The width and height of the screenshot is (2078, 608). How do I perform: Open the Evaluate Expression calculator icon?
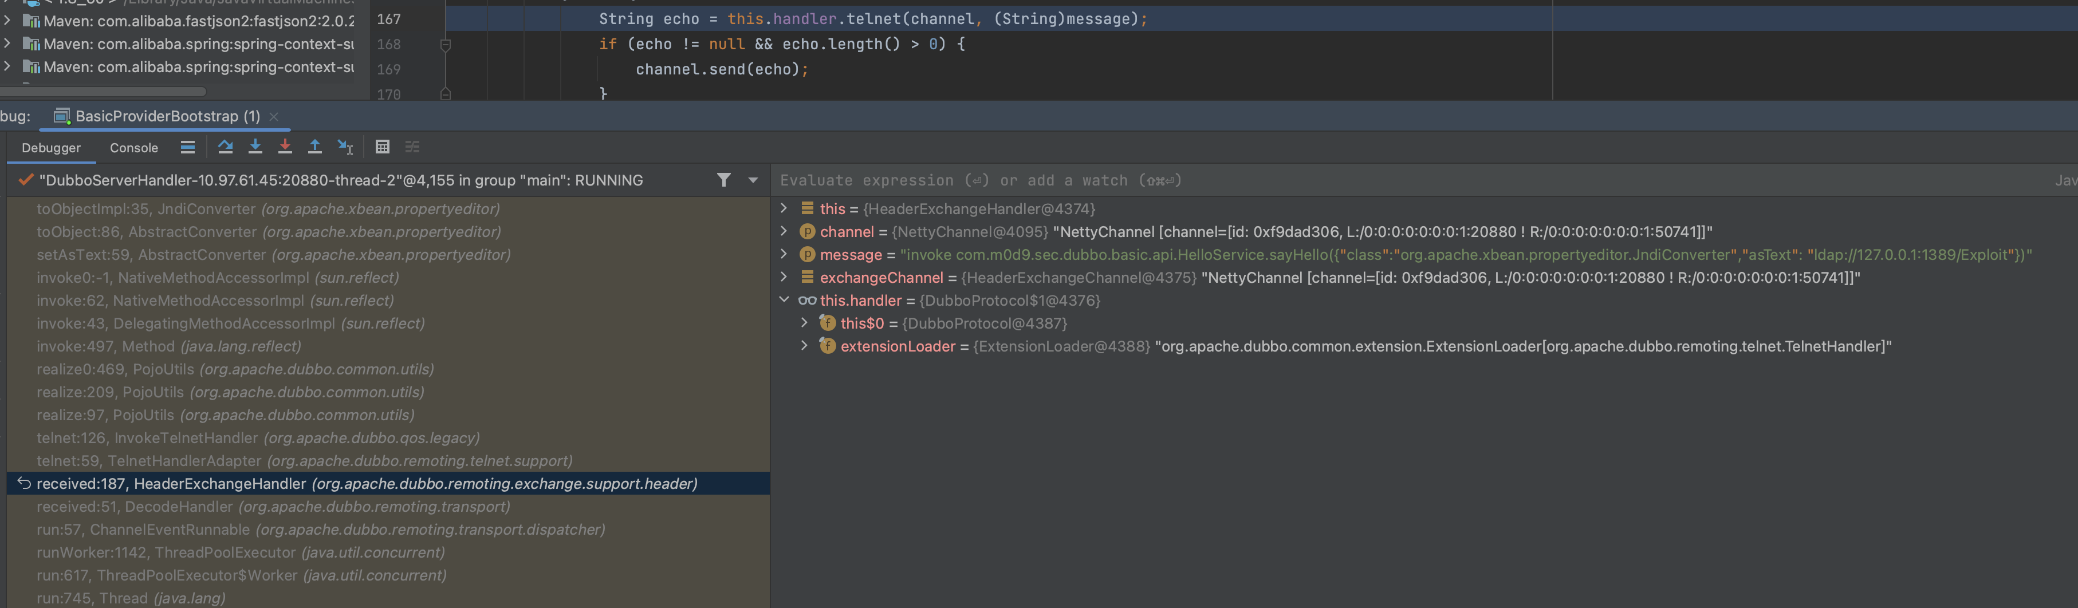[x=383, y=147]
